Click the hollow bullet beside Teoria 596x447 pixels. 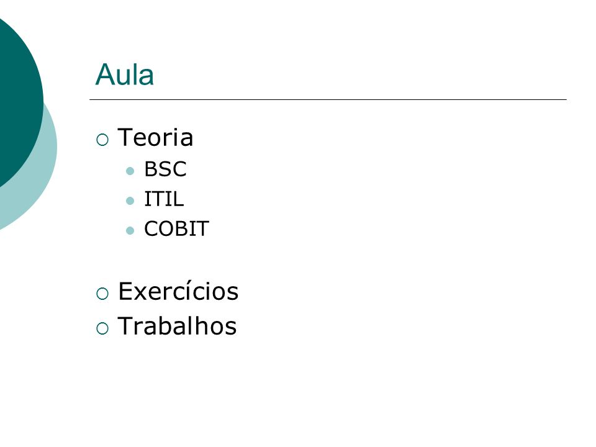point(102,140)
